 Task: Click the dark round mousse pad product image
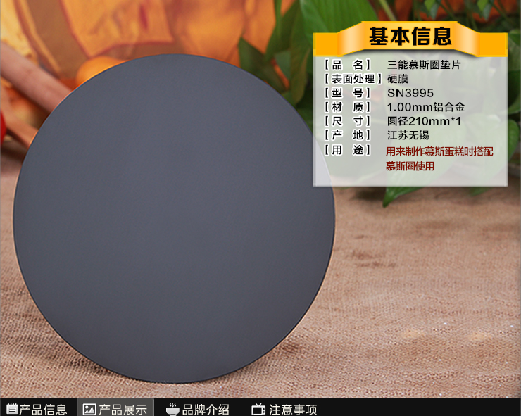[x=174, y=218]
